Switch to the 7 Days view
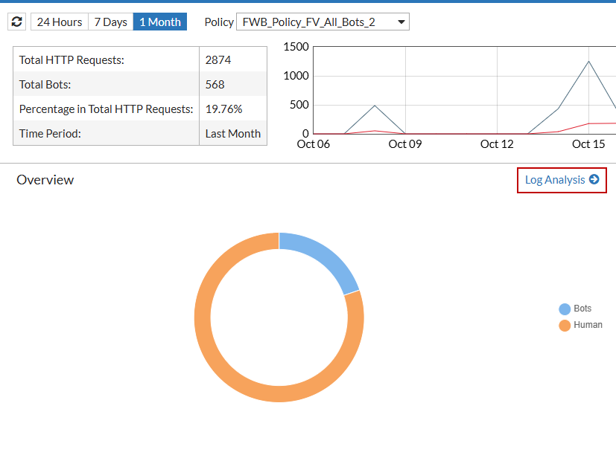Screen dimensions: 616x458 point(109,21)
